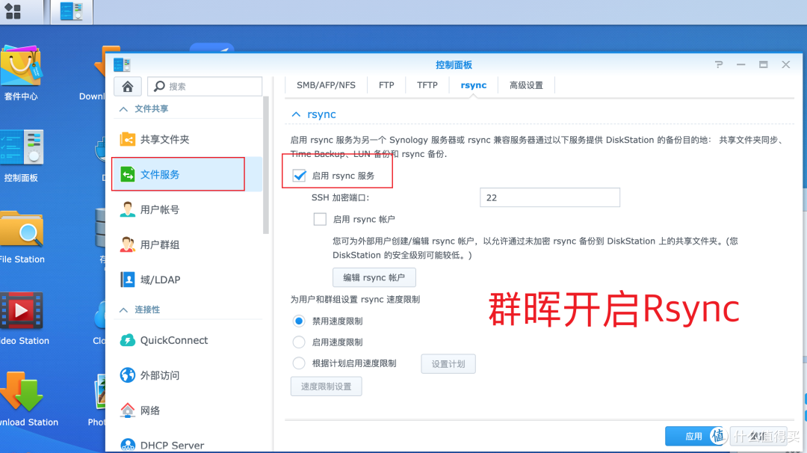Launch File Station from the desktop

(x=22, y=232)
